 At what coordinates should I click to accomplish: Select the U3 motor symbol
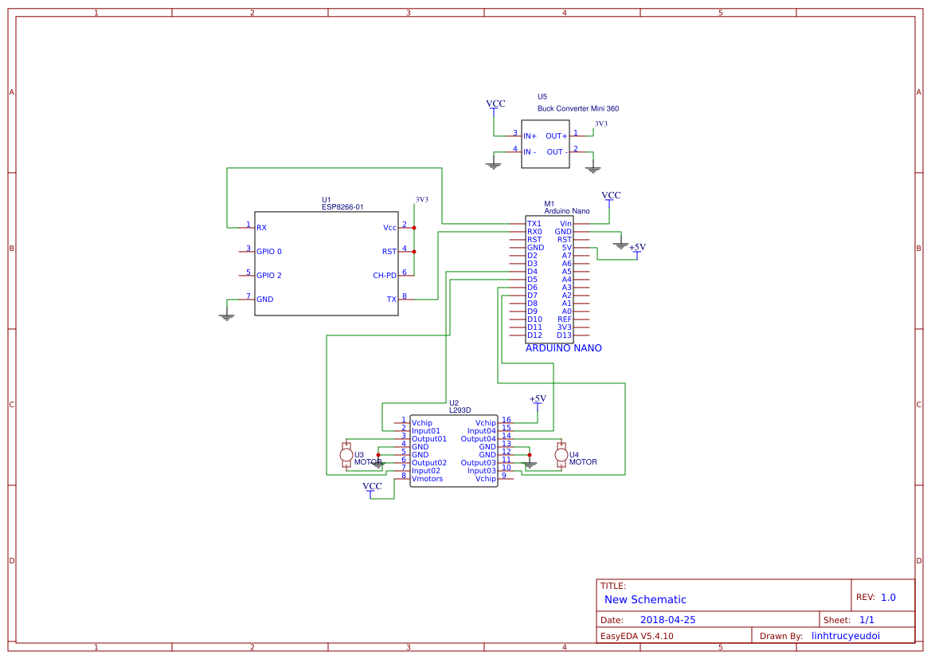(346, 455)
